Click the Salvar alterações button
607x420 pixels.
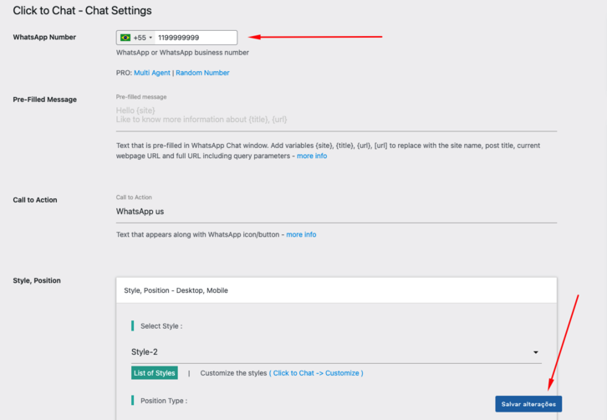[x=528, y=404]
